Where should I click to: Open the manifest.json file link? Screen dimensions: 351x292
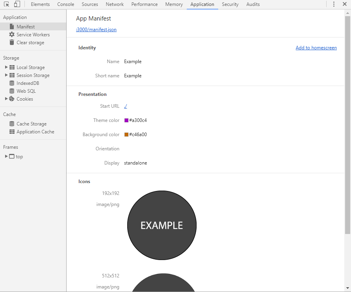click(x=96, y=29)
